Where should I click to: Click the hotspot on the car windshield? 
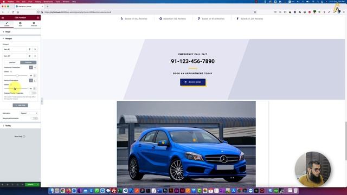click(194, 140)
